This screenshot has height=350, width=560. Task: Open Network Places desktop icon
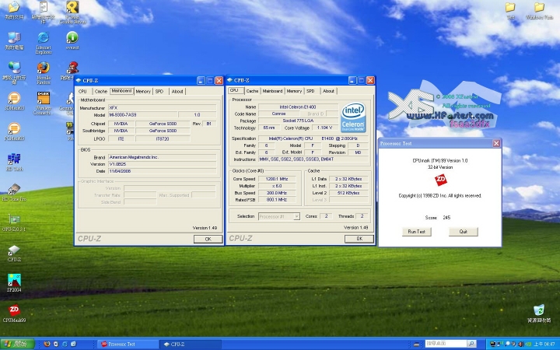coord(14,72)
